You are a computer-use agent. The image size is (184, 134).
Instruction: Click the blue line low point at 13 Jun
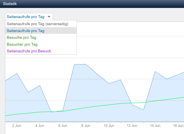[144, 110]
